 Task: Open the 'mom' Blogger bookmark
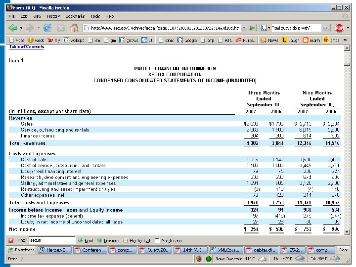[311, 40]
